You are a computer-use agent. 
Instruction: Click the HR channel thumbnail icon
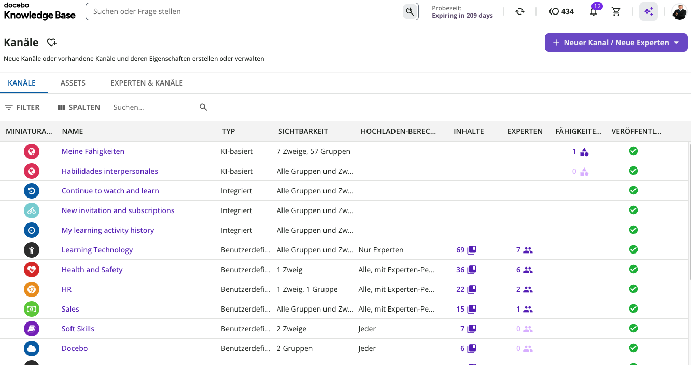(x=32, y=289)
